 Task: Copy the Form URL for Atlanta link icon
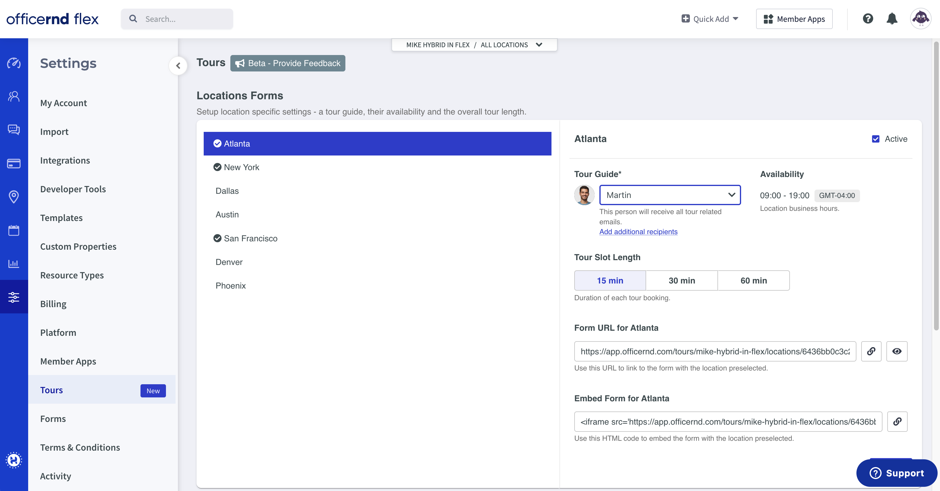click(871, 351)
